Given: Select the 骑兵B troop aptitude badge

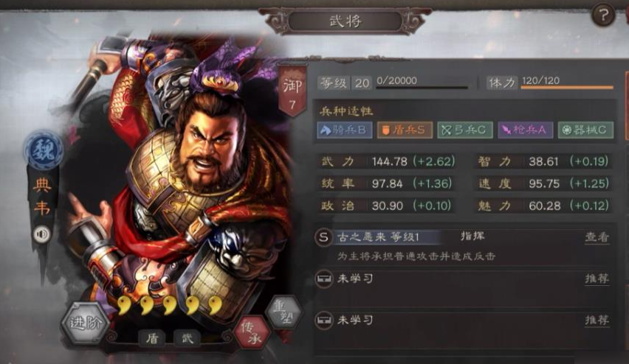Looking at the screenshot, I should click(x=345, y=130).
